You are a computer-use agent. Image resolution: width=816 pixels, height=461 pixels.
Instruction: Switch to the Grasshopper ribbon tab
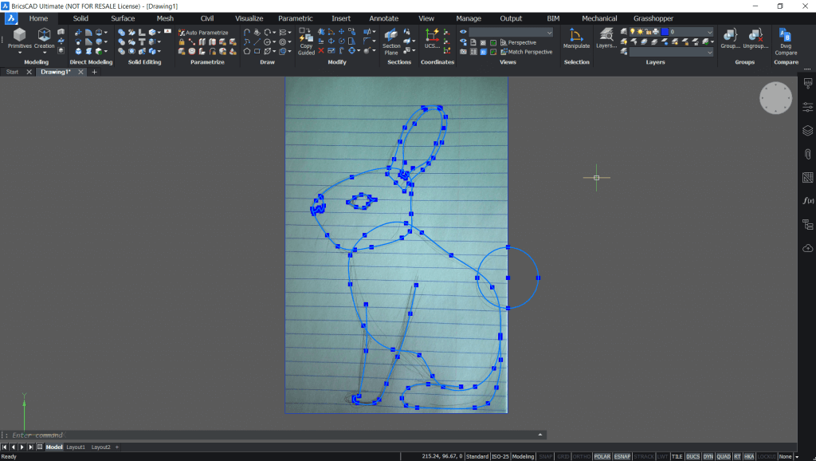coord(653,18)
